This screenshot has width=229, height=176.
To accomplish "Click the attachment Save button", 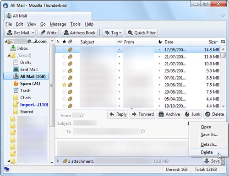I will pyautogui.click(x=212, y=161).
